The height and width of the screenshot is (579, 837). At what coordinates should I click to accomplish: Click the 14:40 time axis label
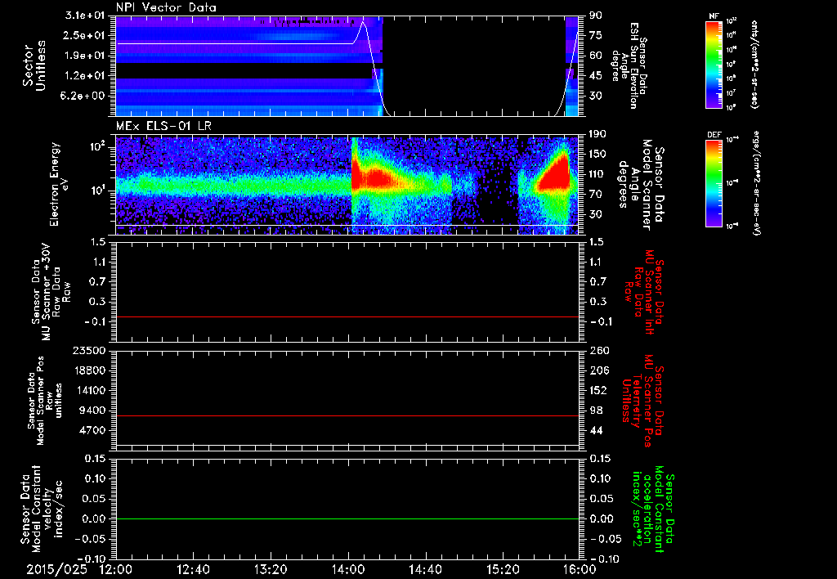tap(425, 569)
